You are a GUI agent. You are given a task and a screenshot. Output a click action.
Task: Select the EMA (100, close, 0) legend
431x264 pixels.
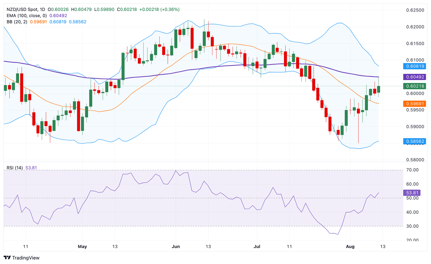point(27,16)
